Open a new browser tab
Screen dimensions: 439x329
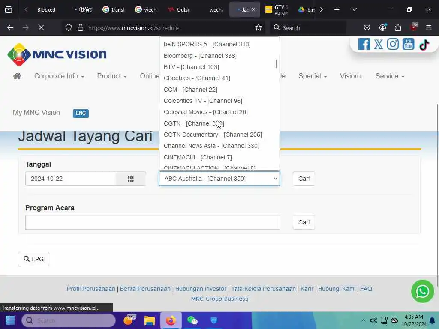coord(337,10)
